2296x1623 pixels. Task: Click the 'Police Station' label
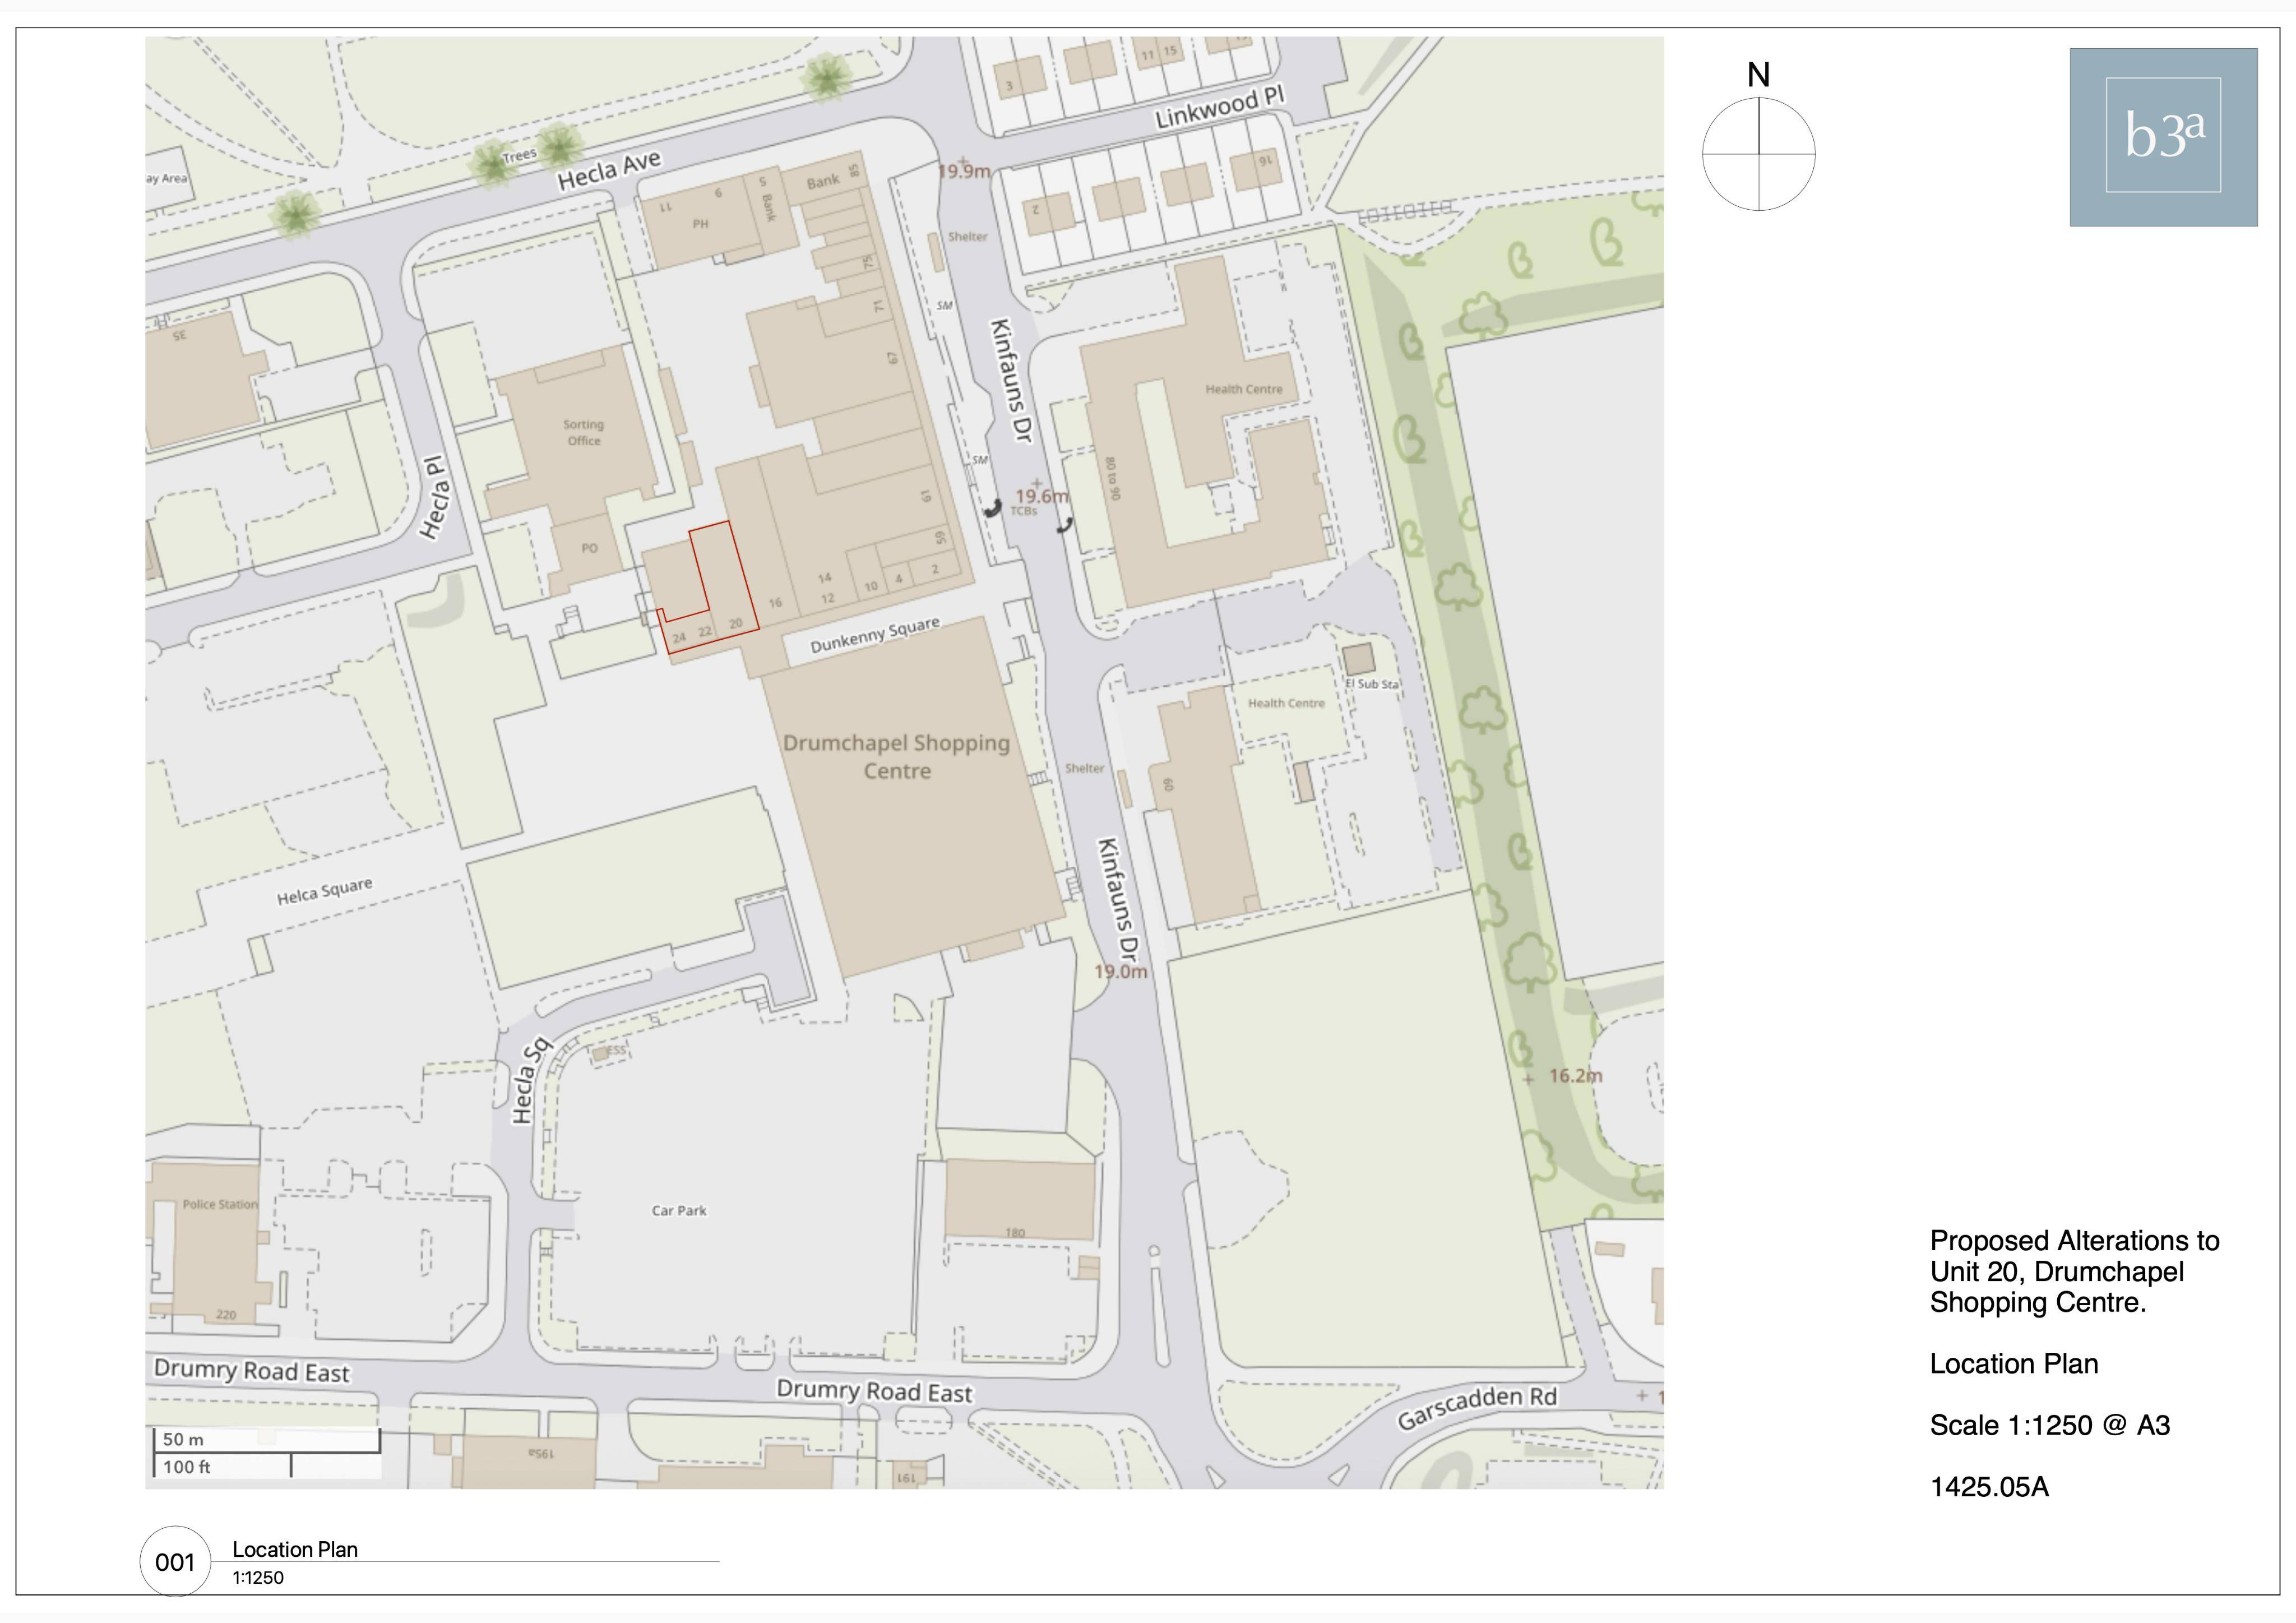pos(220,1204)
